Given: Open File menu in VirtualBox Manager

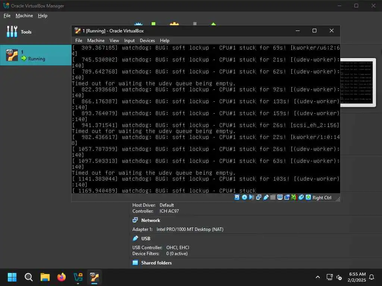Looking at the screenshot, I should (x=7, y=16).
